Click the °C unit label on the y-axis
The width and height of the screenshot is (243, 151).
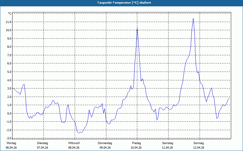pos(10,14)
